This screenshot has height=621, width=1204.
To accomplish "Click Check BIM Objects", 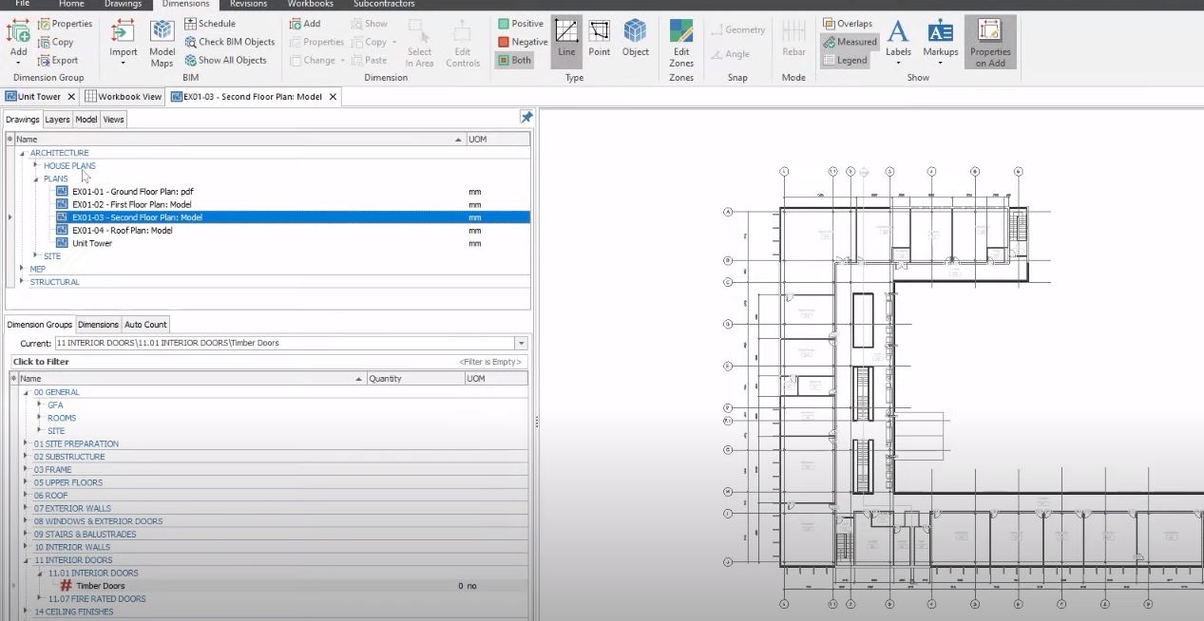I will pyautogui.click(x=230, y=42).
